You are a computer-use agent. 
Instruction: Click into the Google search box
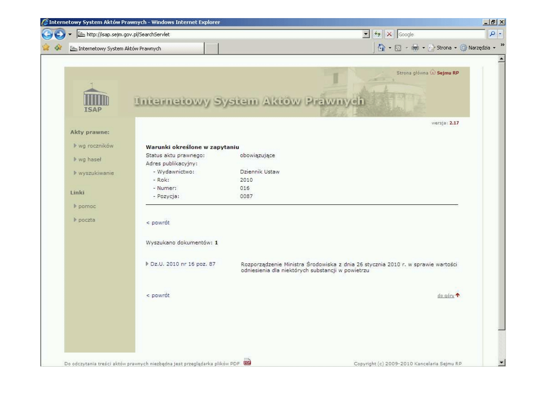[440, 34]
